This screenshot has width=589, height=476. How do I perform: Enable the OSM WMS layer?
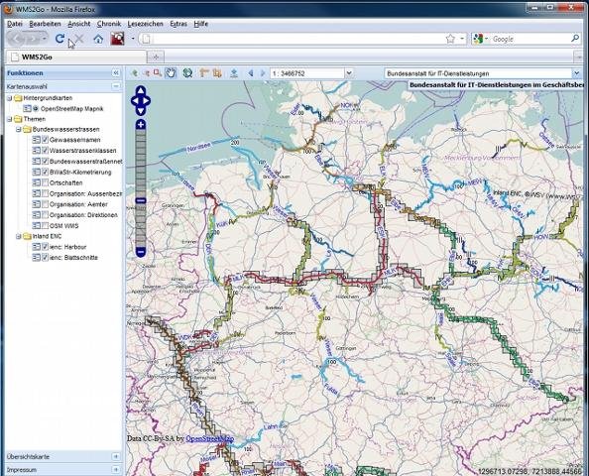click(45, 225)
